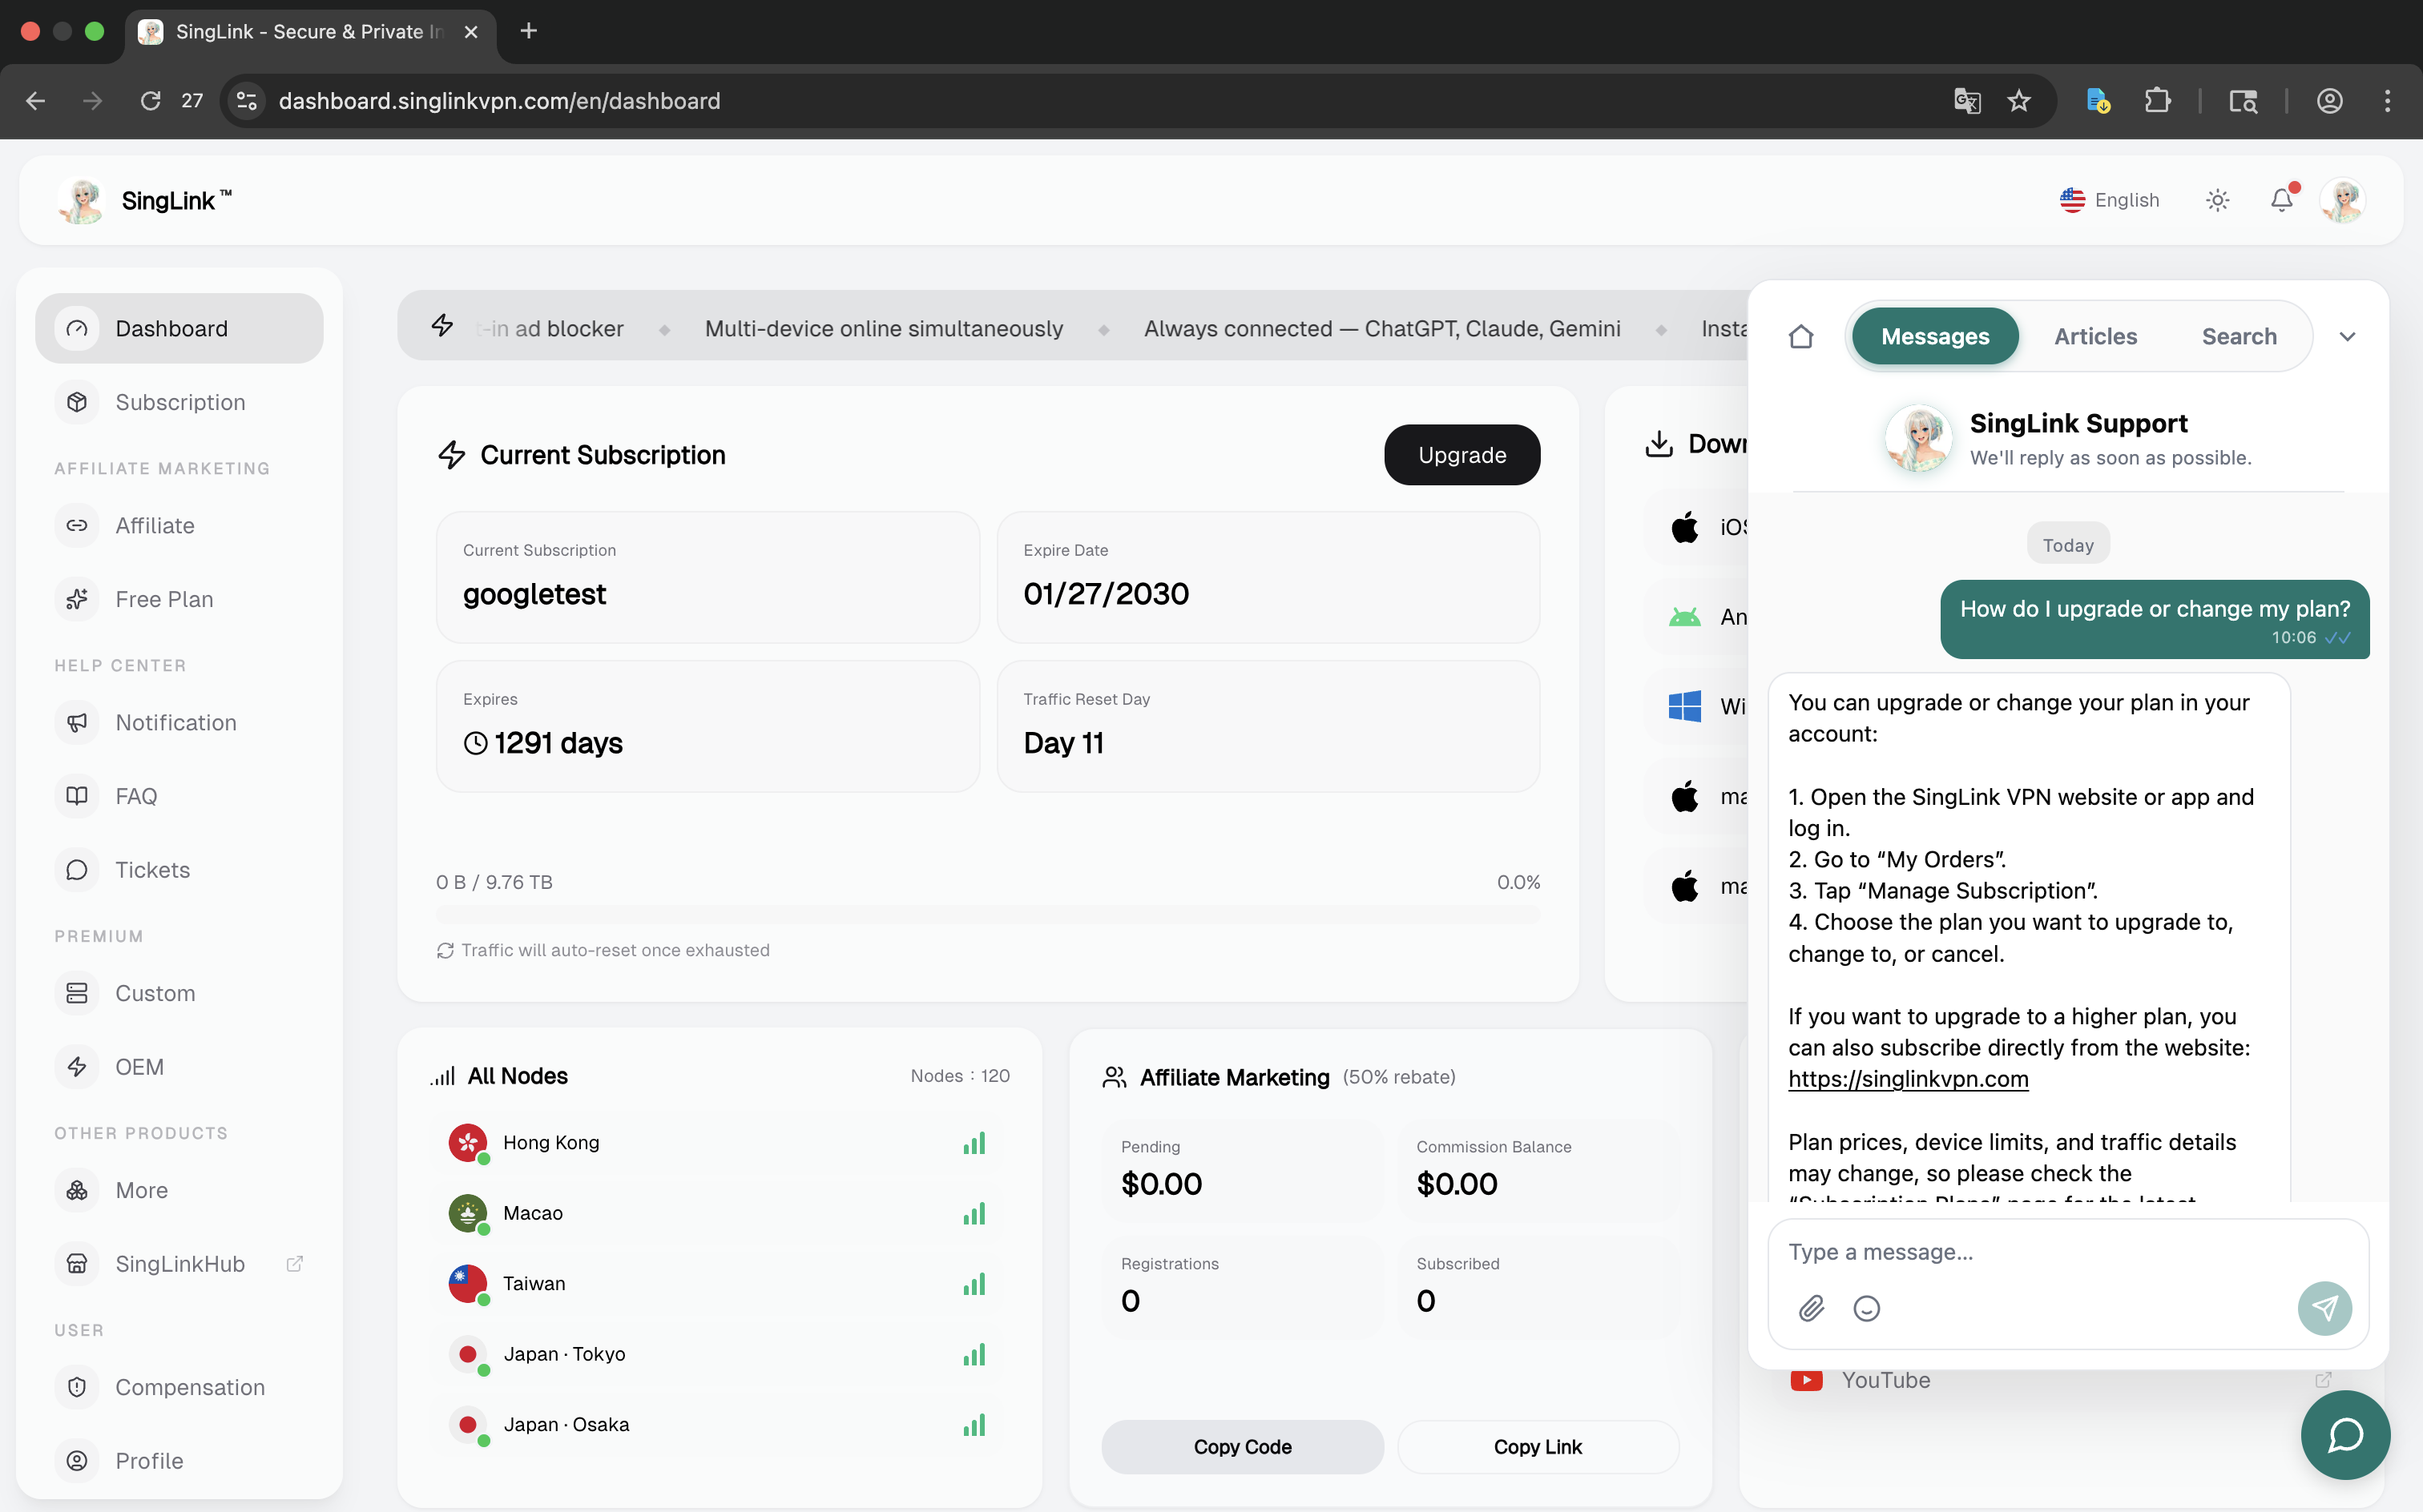Toggle the light/dark theme sun icon

click(x=2218, y=200)
